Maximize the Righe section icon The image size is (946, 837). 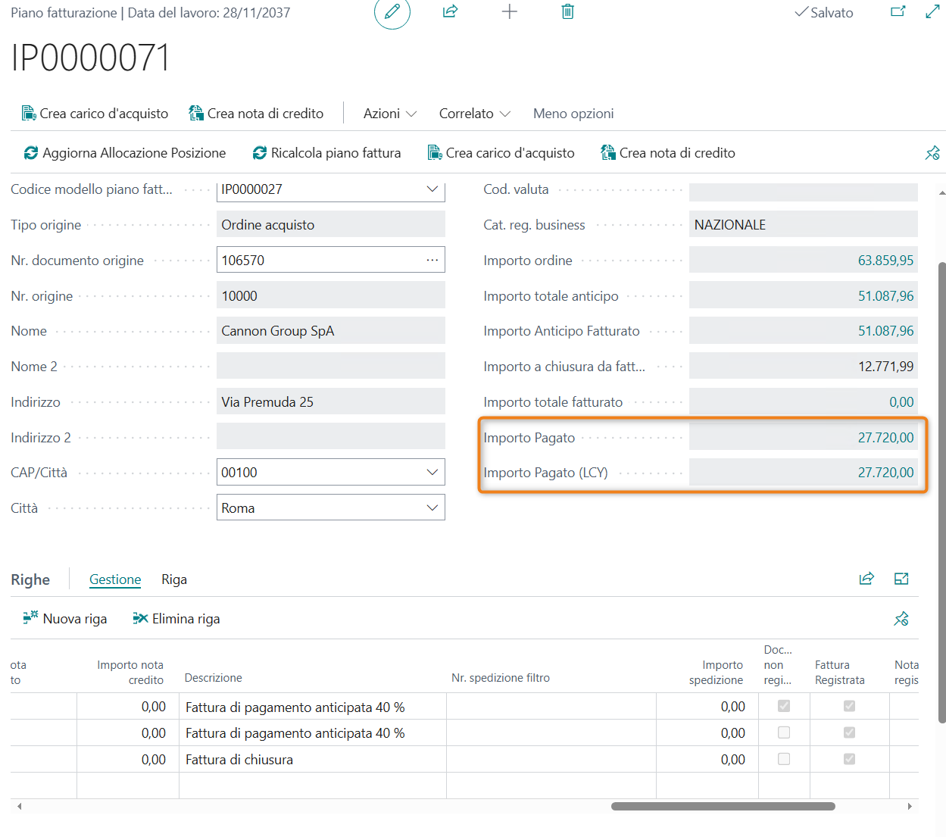tap(901, 579)
